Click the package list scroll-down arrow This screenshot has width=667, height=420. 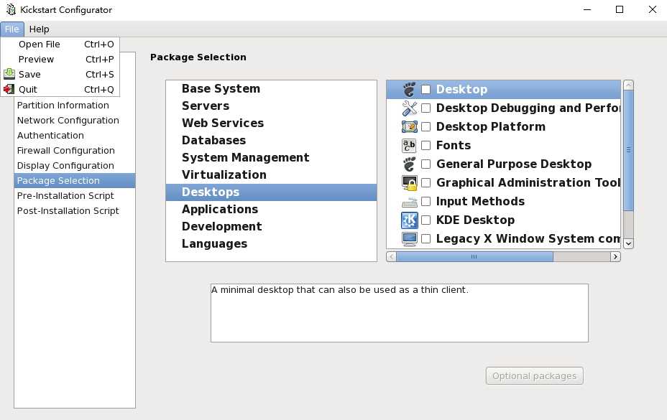coord(629,243)
